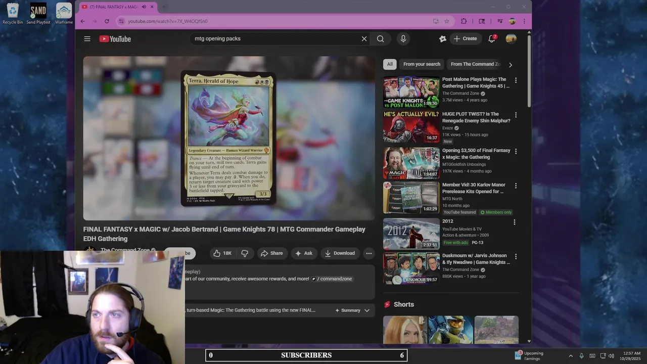Open options for Opening $3,500 Final Fantasy video
The width and height of the screenshot is (647, 364).
point(516,151)
